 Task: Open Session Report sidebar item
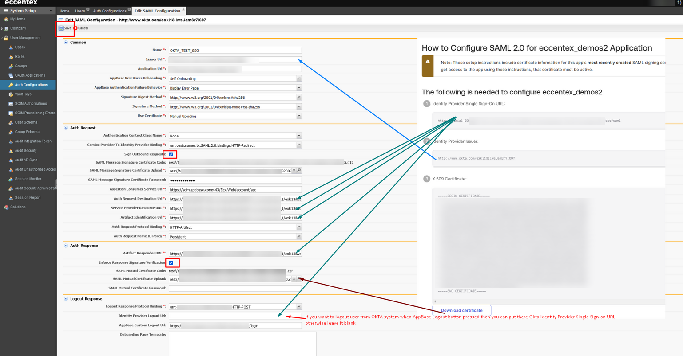click(x=28, y=197)
